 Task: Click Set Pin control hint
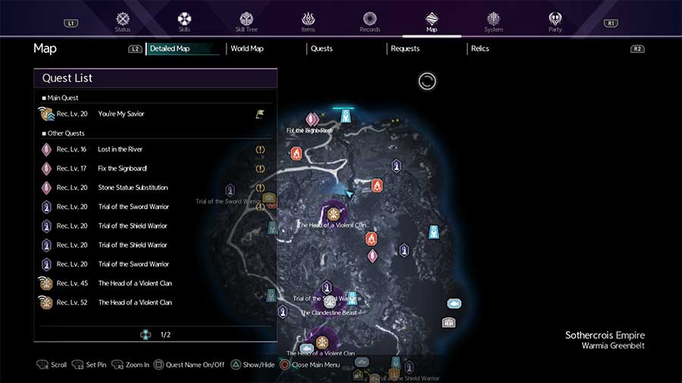point(89,365)
